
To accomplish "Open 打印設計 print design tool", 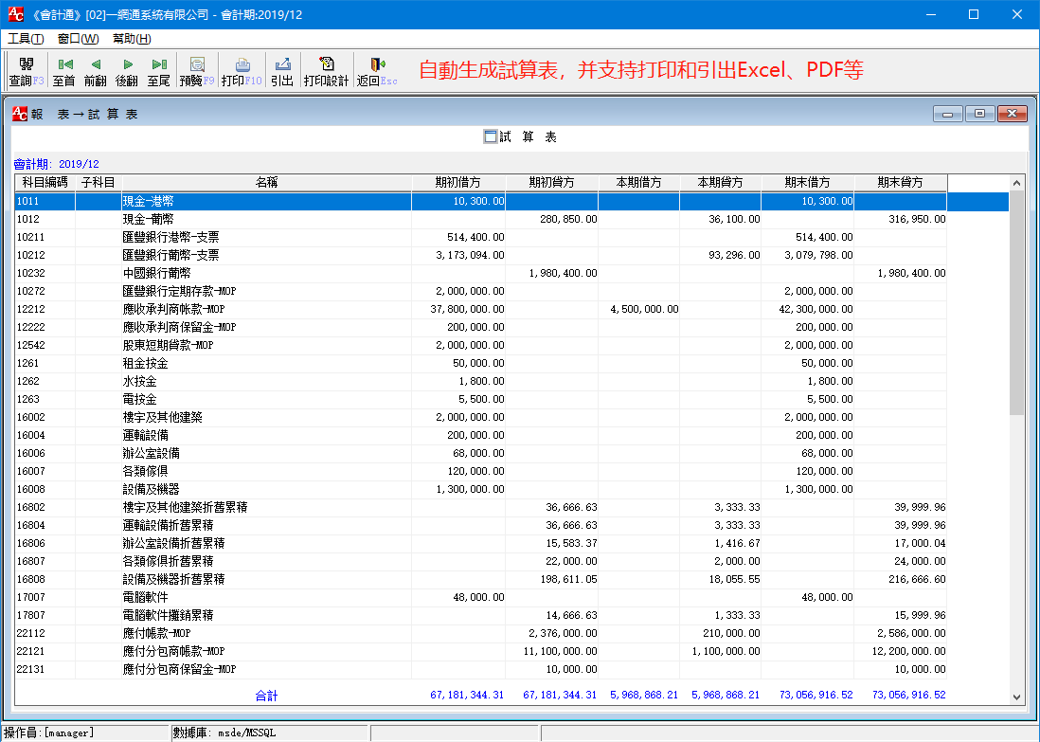I will (326, 72).
